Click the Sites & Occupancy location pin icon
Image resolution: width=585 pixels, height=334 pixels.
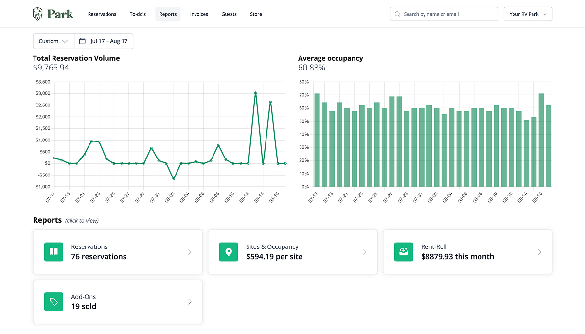click(x=229, y=252)
